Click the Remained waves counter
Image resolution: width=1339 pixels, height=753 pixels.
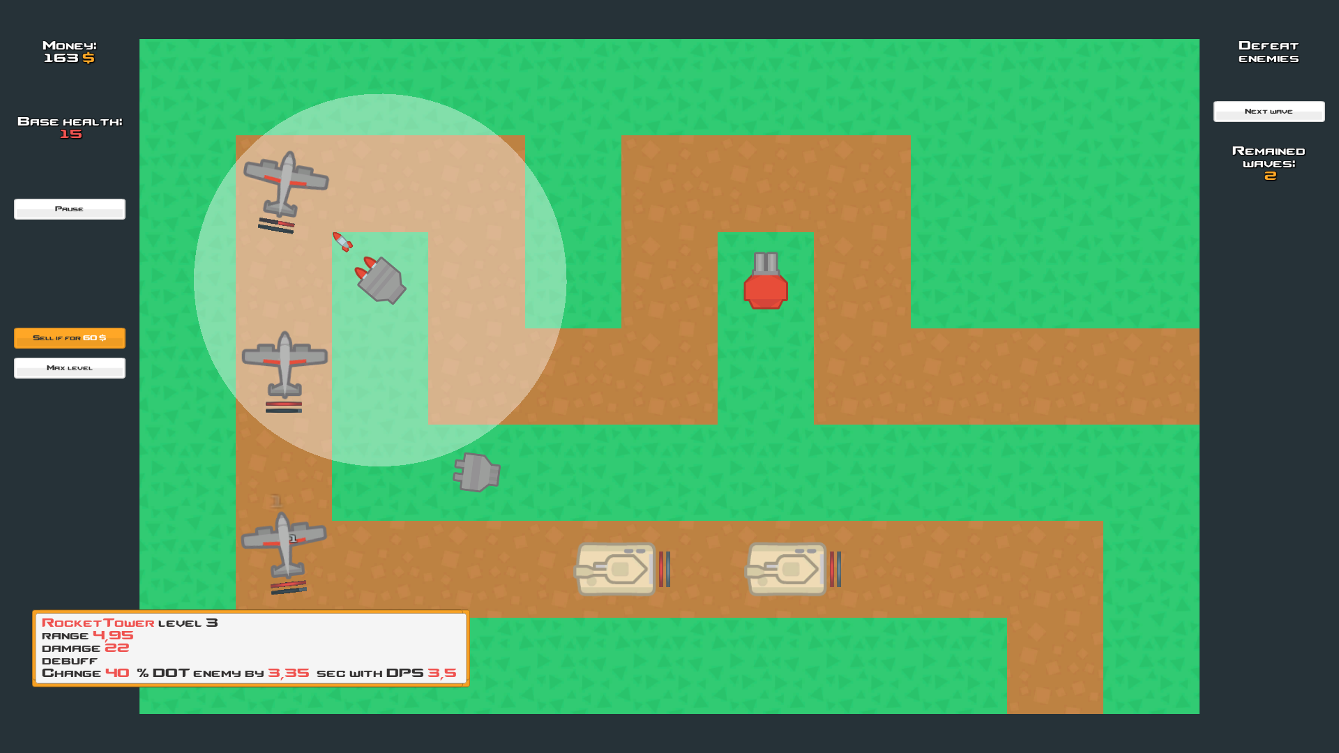pyautogui.click(x=1269, y=162)
